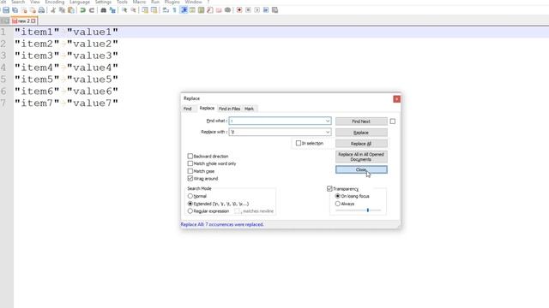
Task: Open the Language menu
Action: point(80,2)
